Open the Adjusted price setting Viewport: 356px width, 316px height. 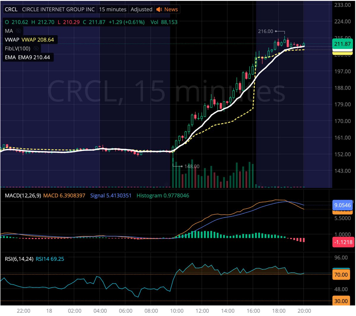142,9
